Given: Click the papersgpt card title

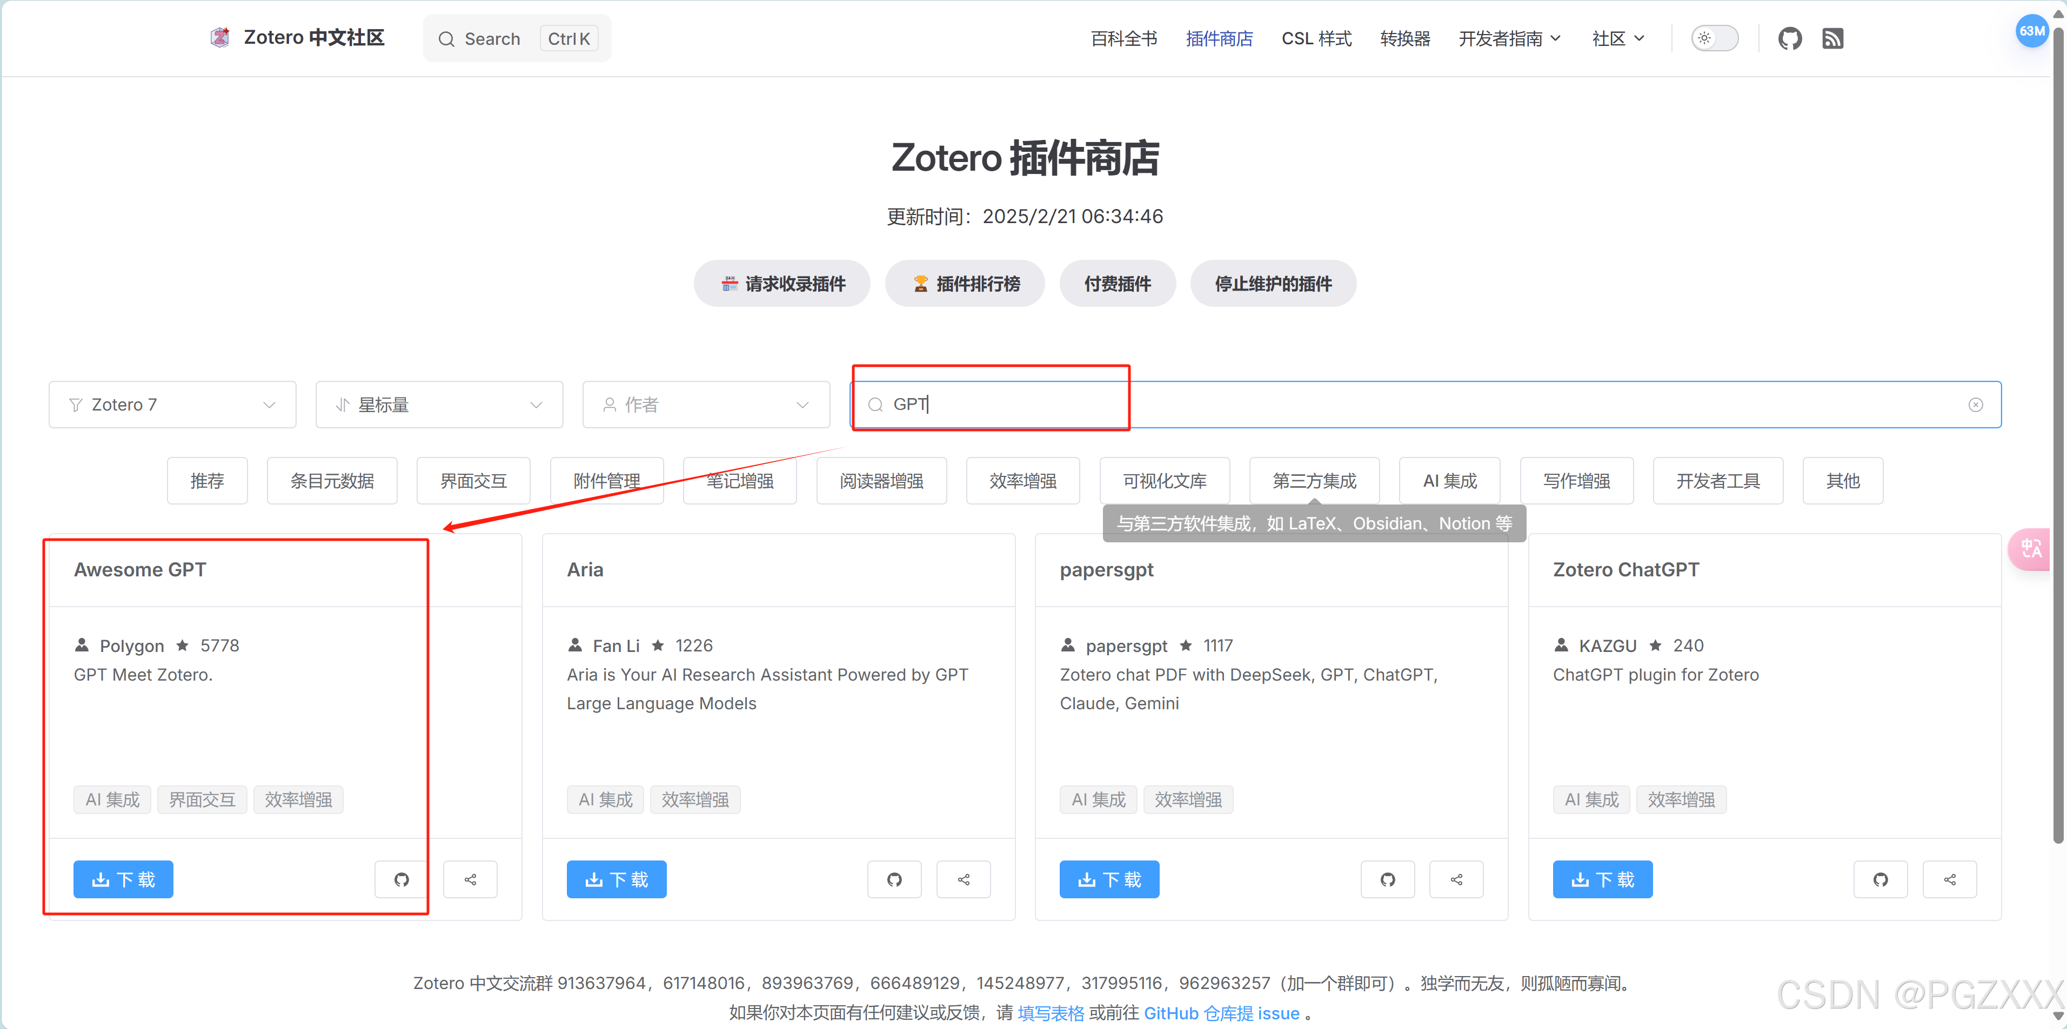Looking at the screenshot, I should (1107, 570).
